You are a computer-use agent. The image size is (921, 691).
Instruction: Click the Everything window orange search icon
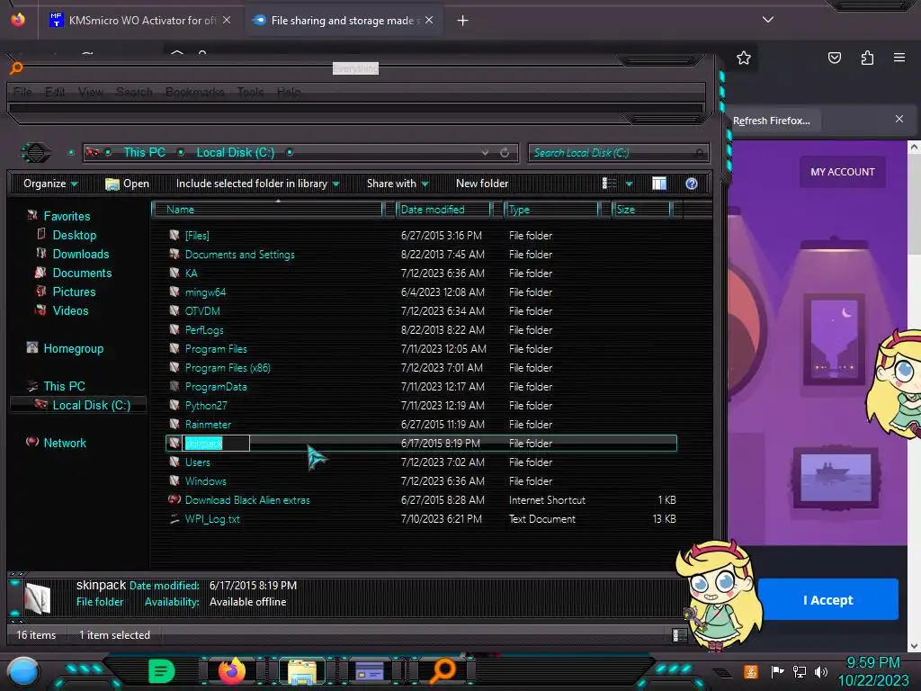pyautogui.click(x=16, y=68)
